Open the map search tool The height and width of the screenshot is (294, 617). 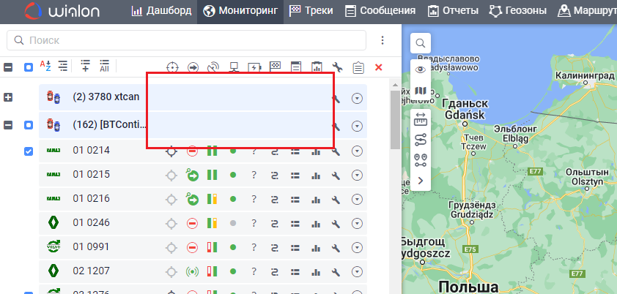click(421, 44)
